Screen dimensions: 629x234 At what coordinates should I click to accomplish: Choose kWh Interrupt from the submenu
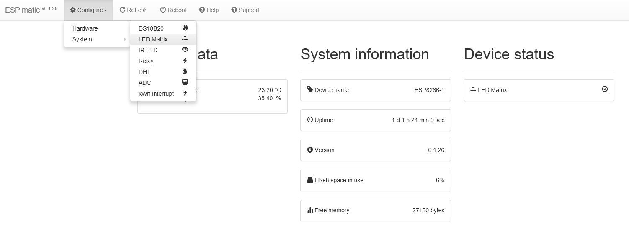(156, 94)
